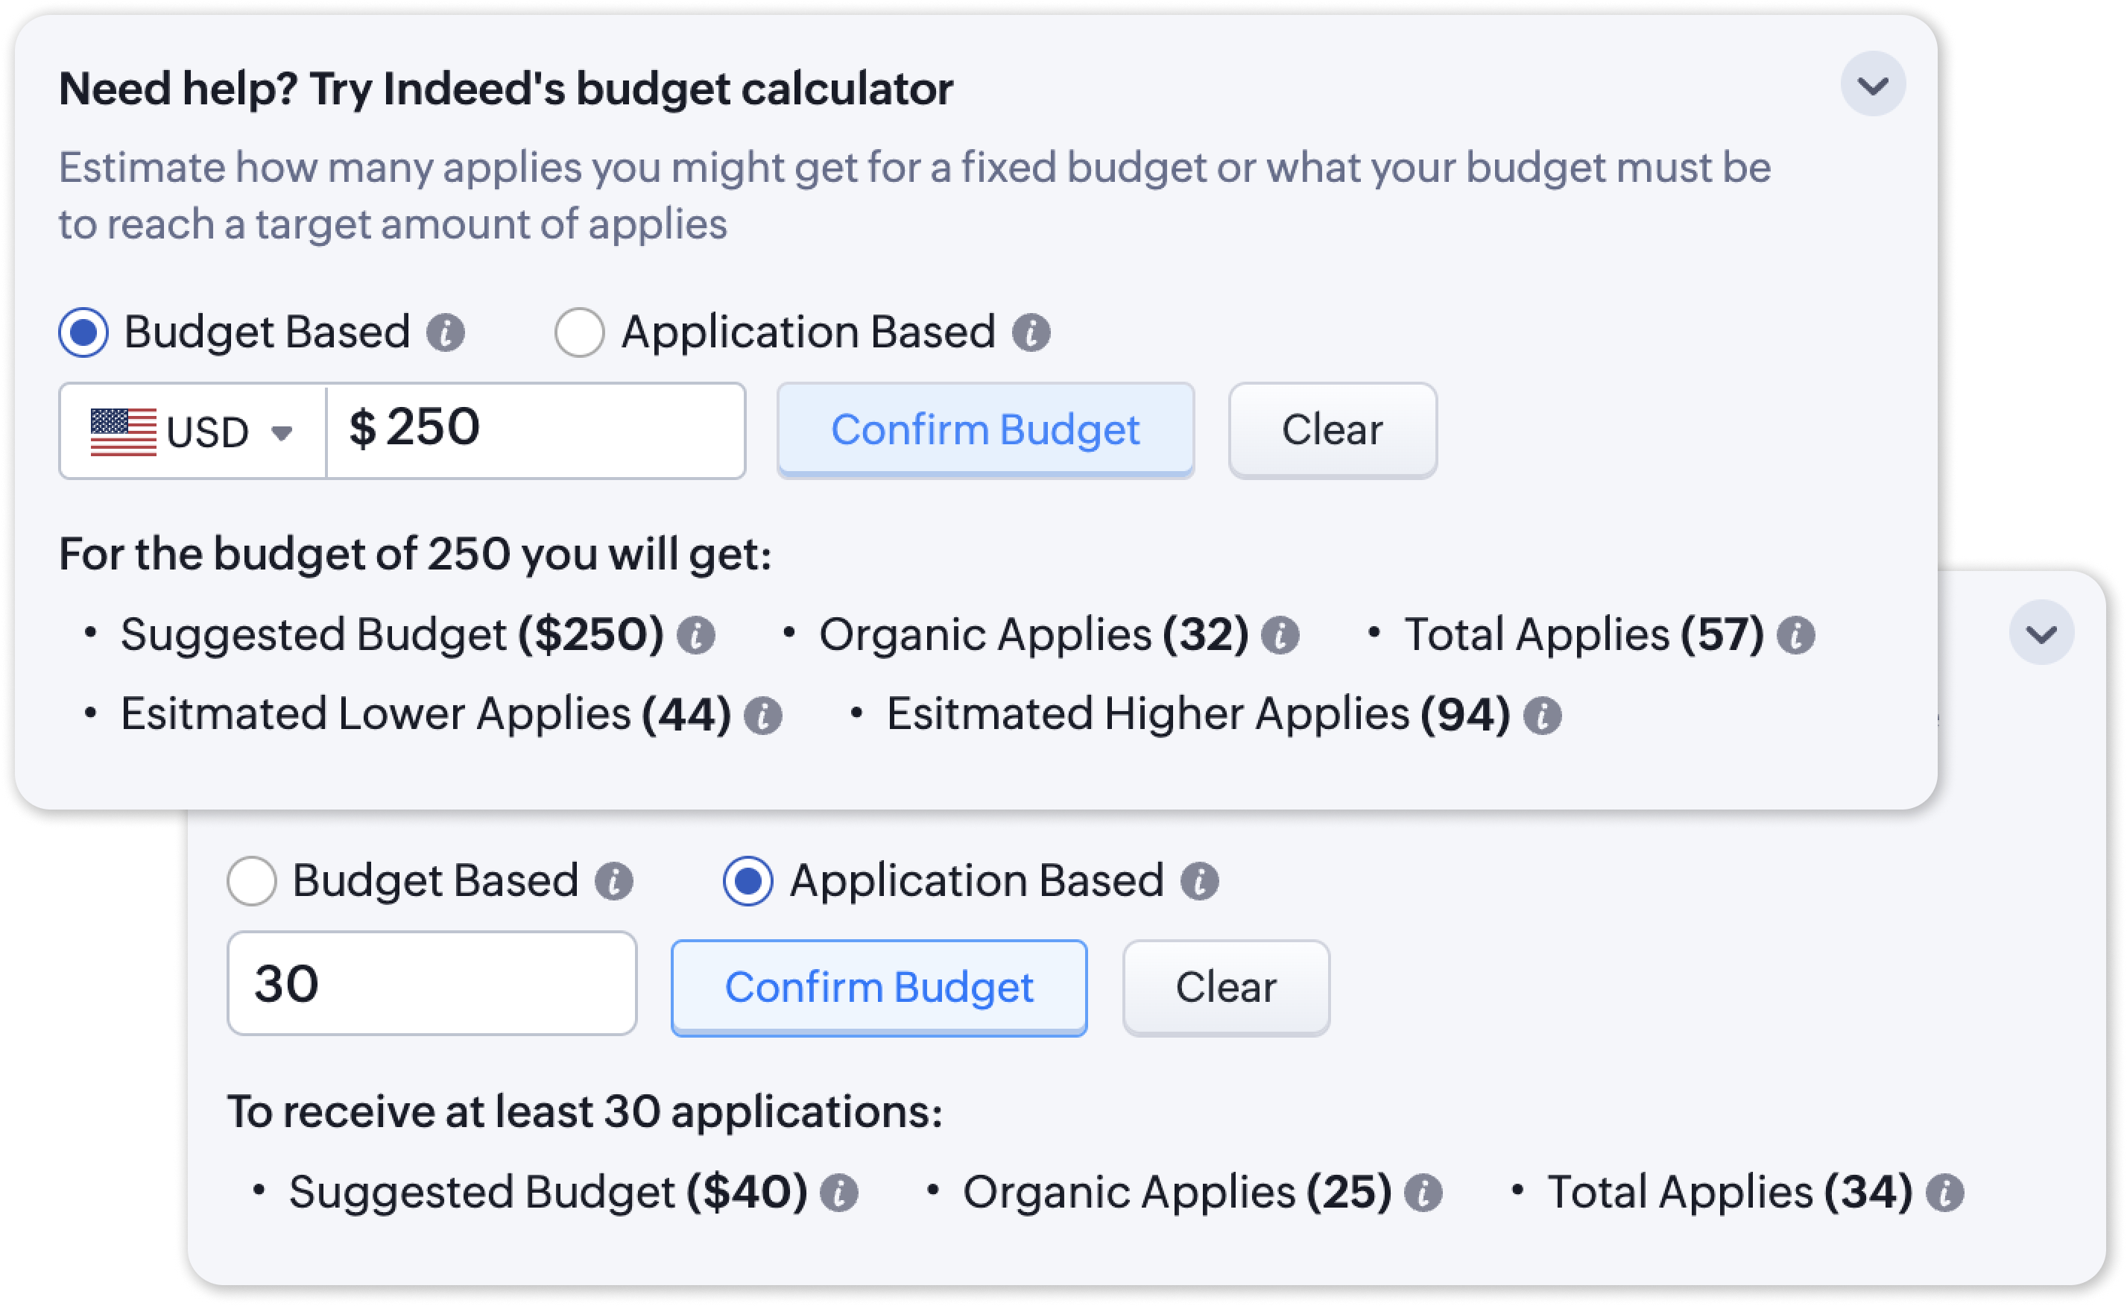Click info icon next to Total Applies (34)
The width and height of the screenshot is (2127, 1306).
pyautogui.click(x=1946, y=1193)
